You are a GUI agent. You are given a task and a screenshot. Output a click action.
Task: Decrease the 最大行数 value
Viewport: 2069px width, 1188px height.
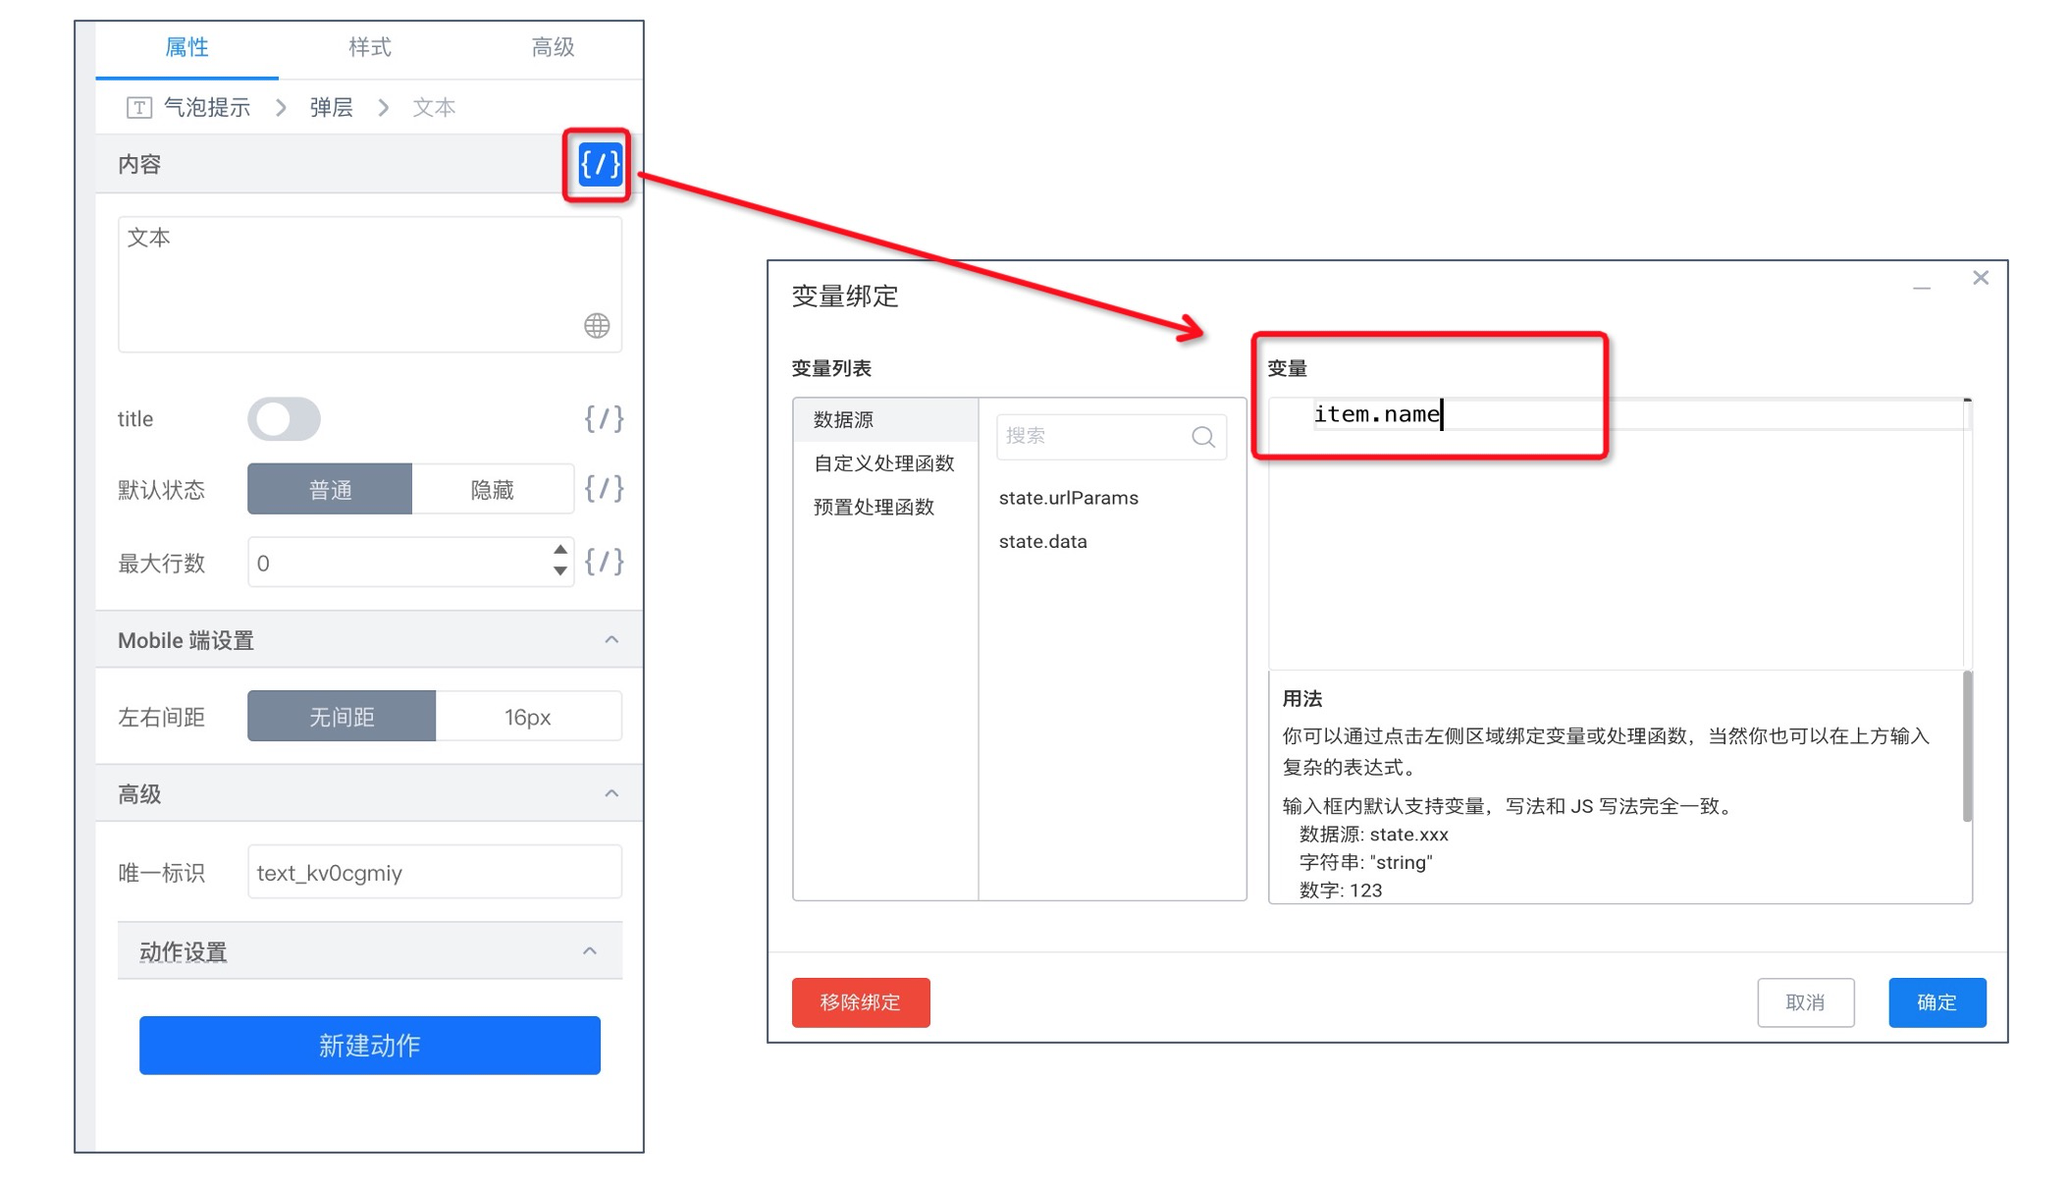tap(559, 571)
